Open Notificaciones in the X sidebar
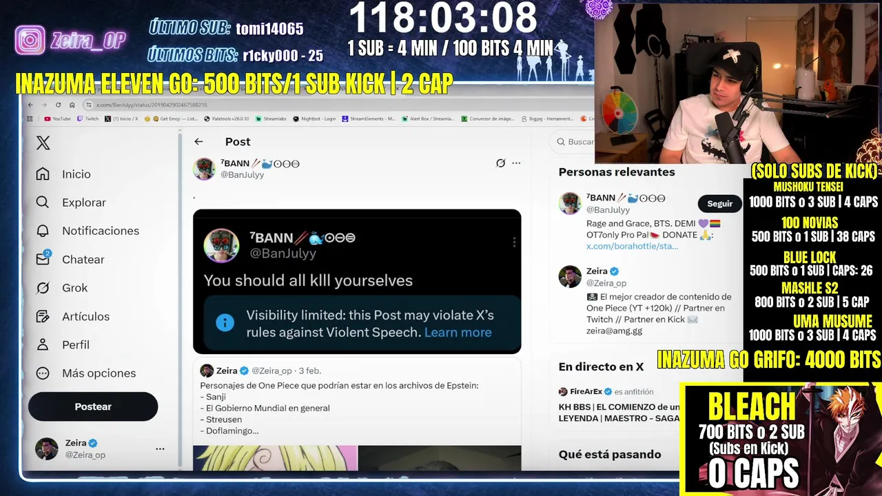The image size is (882, 496). (88, 231)
